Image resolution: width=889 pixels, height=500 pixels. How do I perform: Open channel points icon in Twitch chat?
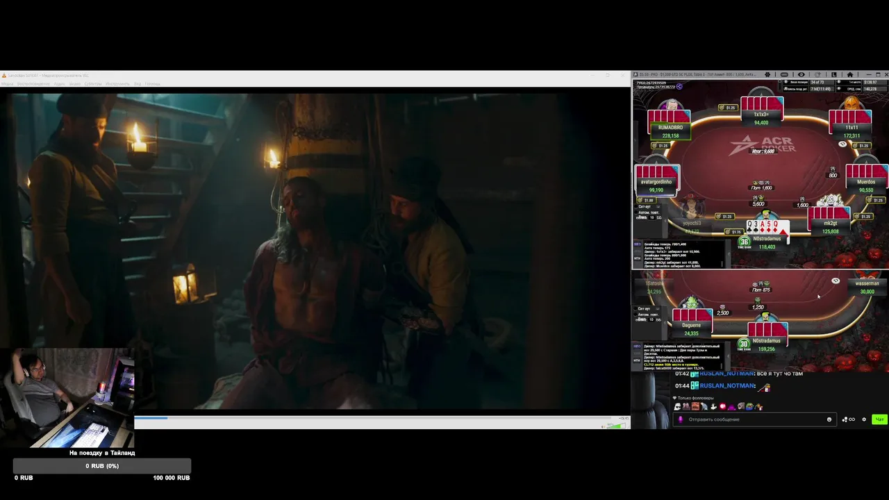[848, 419]
